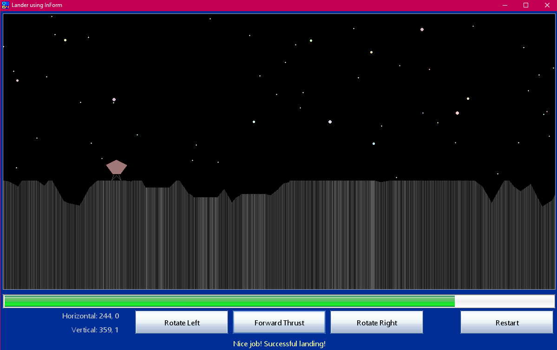Click the empty white end of fuel bar
This screenshot has height=350, width=557.
point(504,301)
